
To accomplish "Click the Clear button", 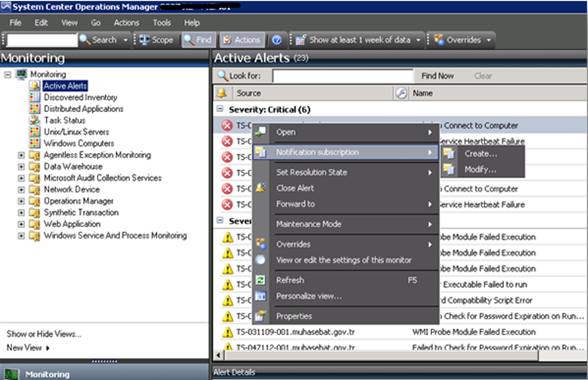I will point(483,76).
